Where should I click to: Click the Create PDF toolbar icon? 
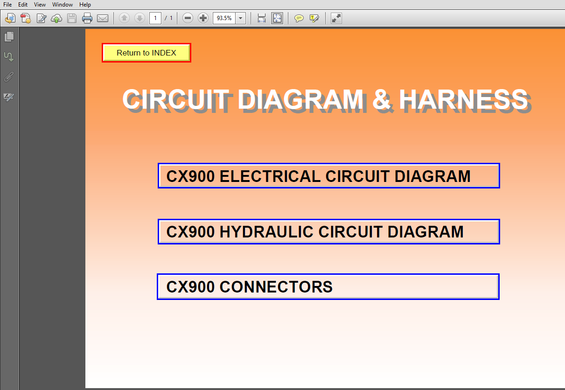(25, 18)
